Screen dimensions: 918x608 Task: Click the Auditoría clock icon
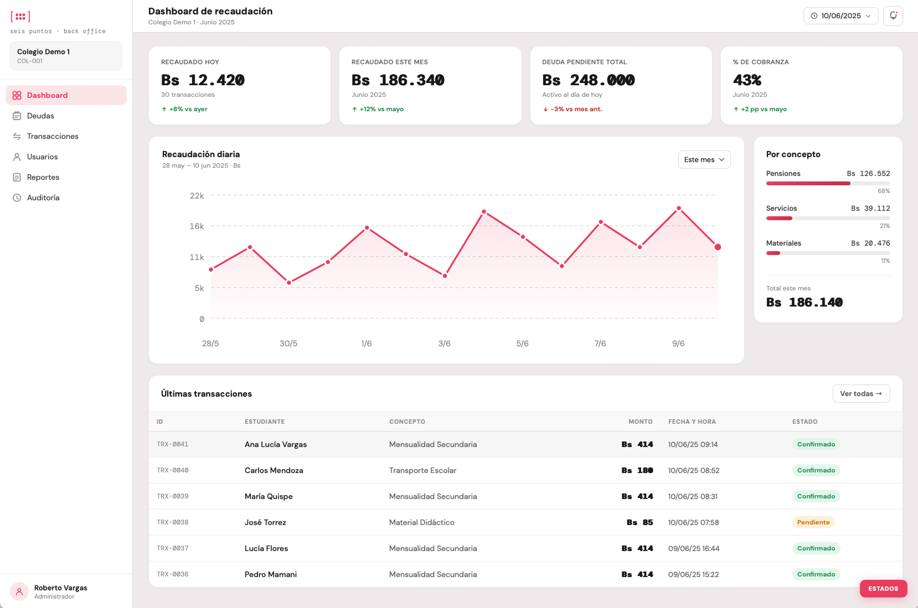coord(17,198)
